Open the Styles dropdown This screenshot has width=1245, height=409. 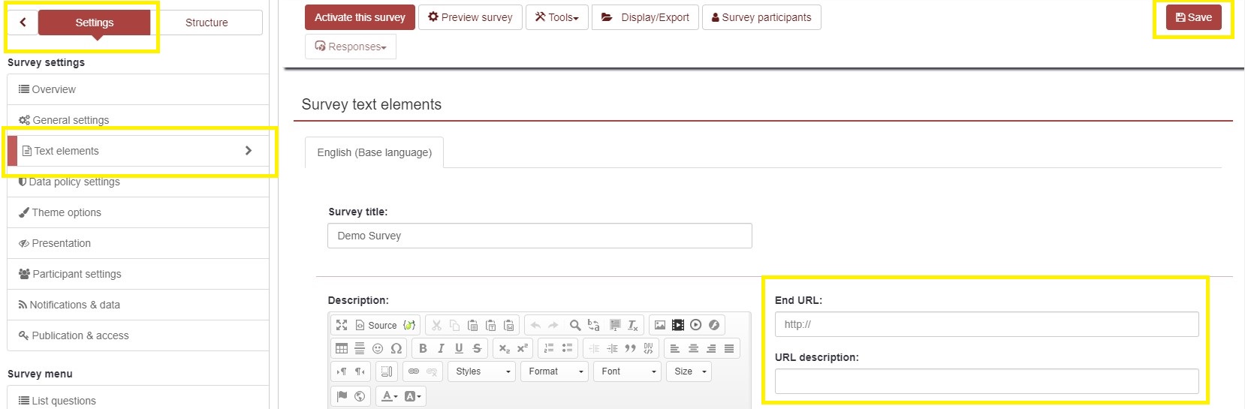[482, 371]
